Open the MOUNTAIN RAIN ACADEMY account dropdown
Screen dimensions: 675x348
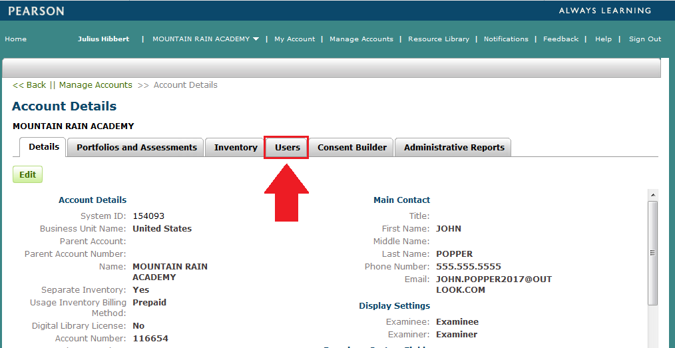pyautogui.click(x=206, y=39)
